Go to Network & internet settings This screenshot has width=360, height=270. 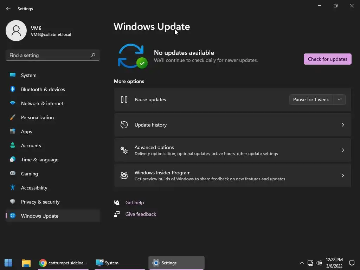tap(53, 103)
